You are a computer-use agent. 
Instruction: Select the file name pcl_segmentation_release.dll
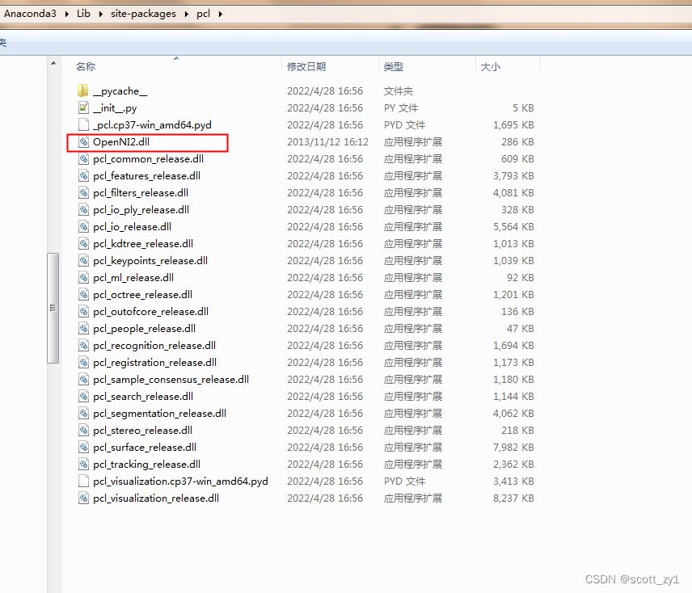tap(159, 414)
